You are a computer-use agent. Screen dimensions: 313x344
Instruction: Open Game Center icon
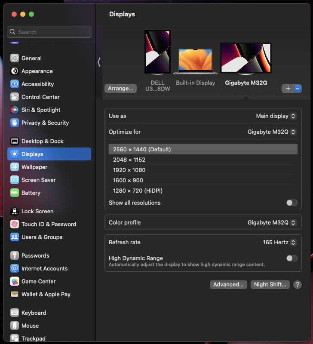pyautogui.click(x=15, y=281)
